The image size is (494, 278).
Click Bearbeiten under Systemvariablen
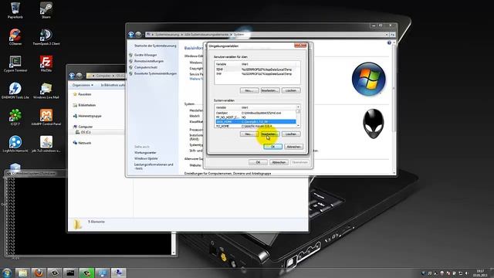[x=270, y=134]
